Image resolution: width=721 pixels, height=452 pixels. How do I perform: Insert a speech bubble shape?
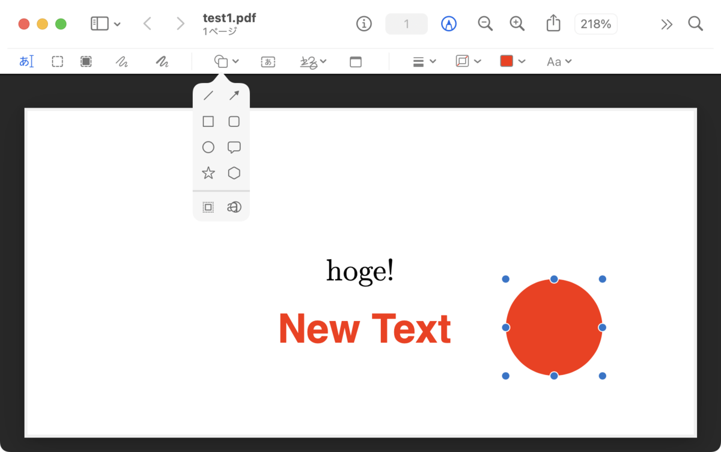[234, 147]
